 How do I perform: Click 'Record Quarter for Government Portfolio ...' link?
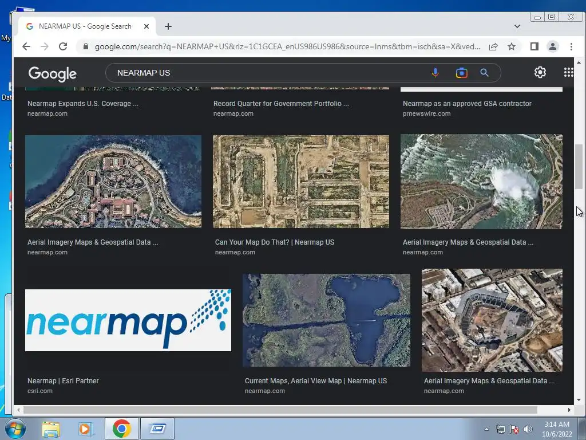(x=281, y=104)
